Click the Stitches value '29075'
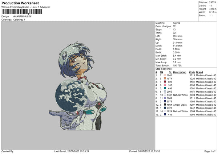The image size is (218, 154). [213, 3]
